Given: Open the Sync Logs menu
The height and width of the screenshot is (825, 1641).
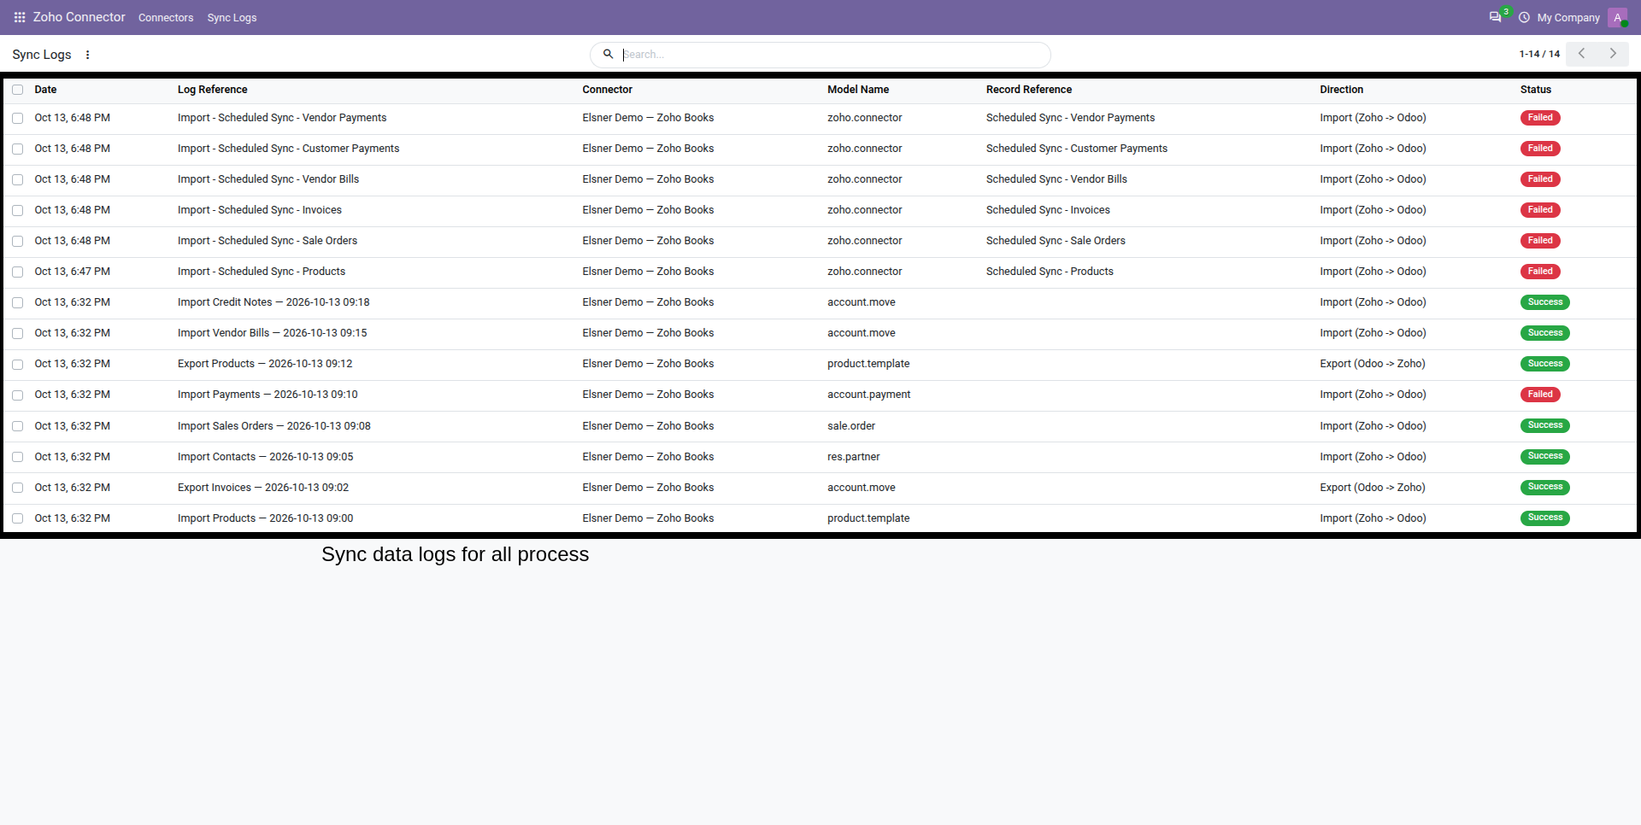Looking at the screenshot, I should 232,18.
